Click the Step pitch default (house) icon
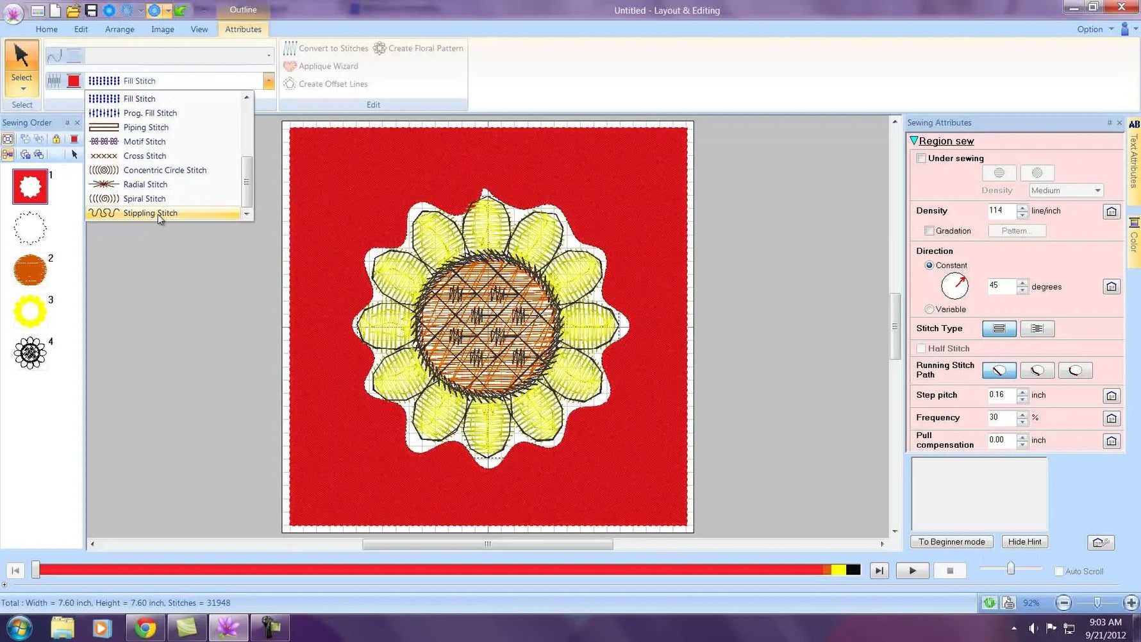The image size is (1141, 642). (1112, 395)
